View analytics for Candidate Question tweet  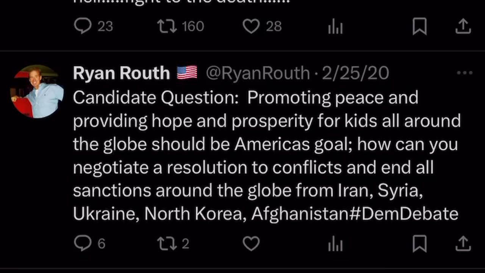click(335, 244)
